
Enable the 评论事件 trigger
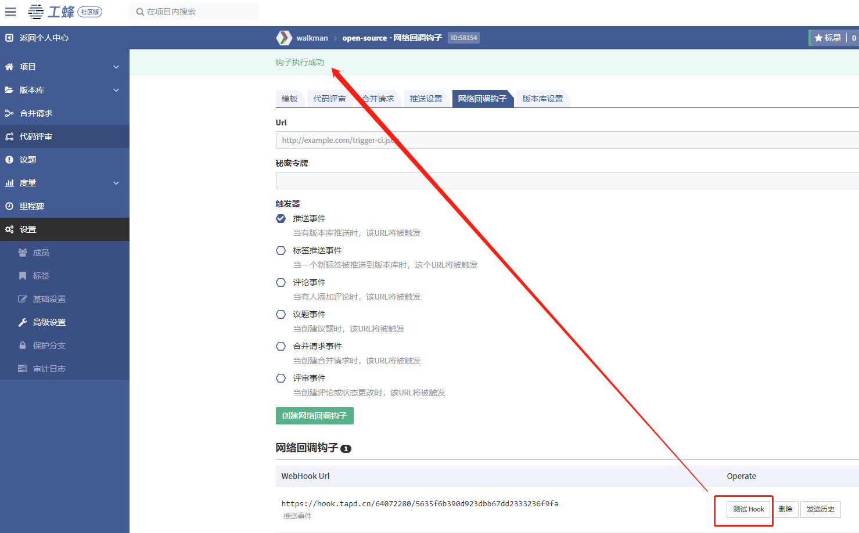tap(281, 282)
